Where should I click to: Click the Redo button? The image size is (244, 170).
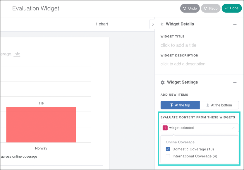click(211, 8)
